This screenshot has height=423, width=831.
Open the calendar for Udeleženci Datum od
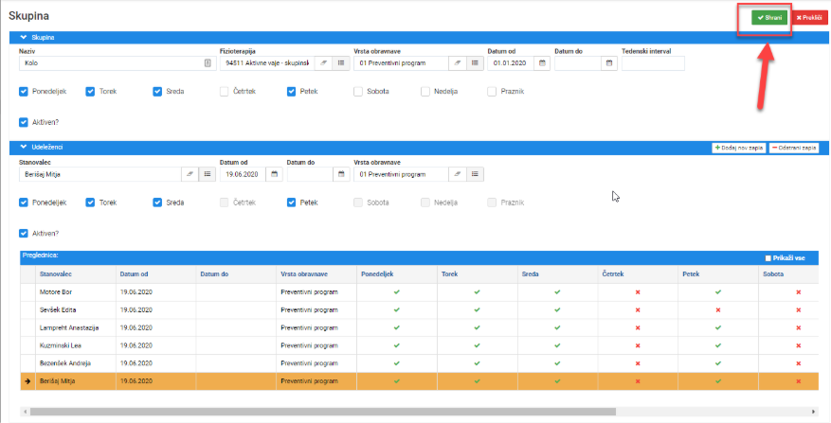click(274, 174)
